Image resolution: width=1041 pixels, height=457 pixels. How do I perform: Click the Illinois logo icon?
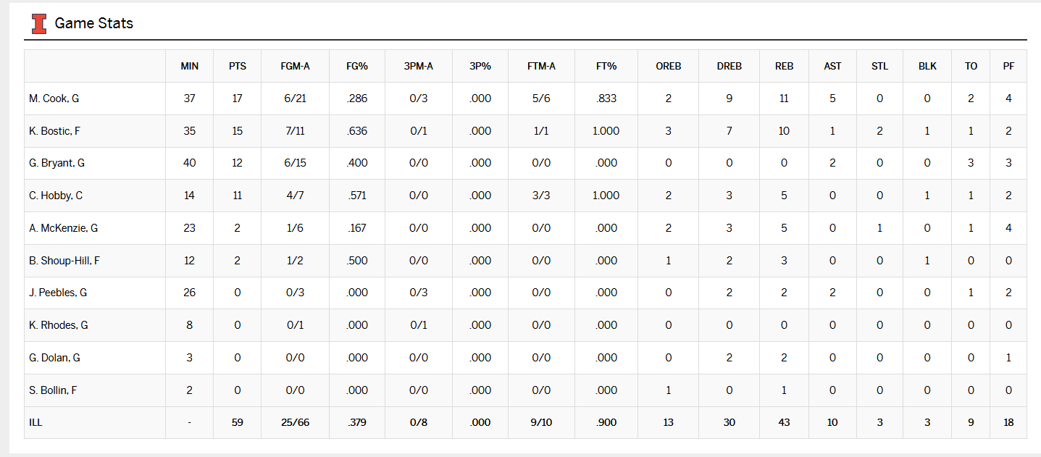[38, 24]
